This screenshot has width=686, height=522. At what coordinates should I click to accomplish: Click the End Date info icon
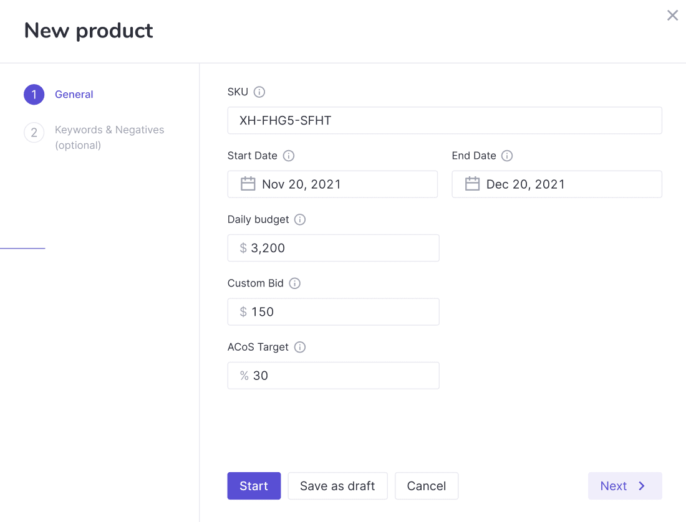click(x=507, y=156)
